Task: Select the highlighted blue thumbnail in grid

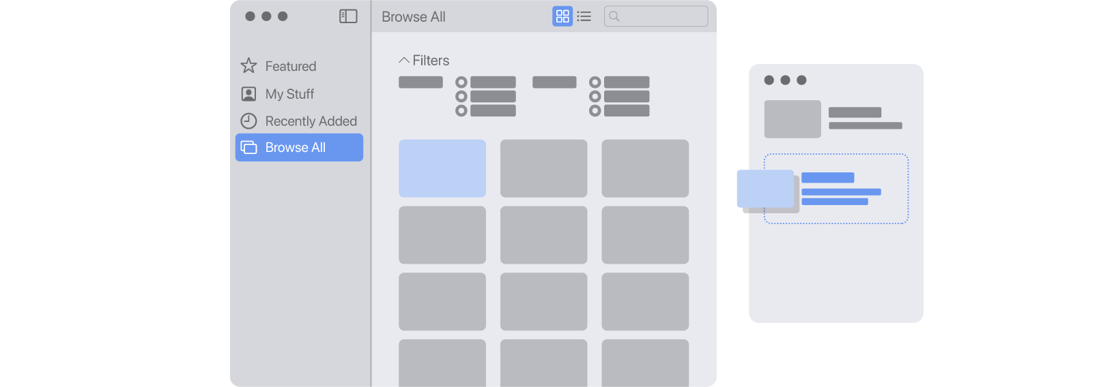Action: click(x=442, y=168)
